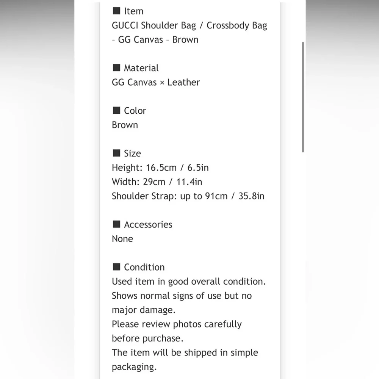
Task: Select the square bullet beside Condition
Action: [x=116, y=267]
